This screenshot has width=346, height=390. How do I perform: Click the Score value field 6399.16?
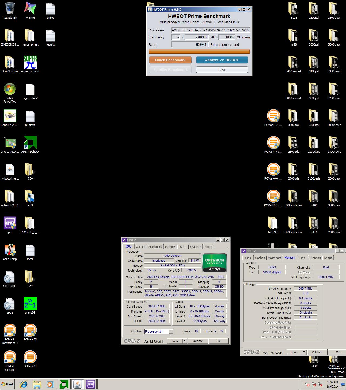[x=190, y=45]
